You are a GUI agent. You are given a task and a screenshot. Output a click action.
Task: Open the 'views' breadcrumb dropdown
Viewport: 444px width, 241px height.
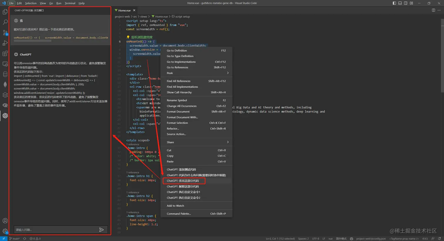(x=144, y=16)
